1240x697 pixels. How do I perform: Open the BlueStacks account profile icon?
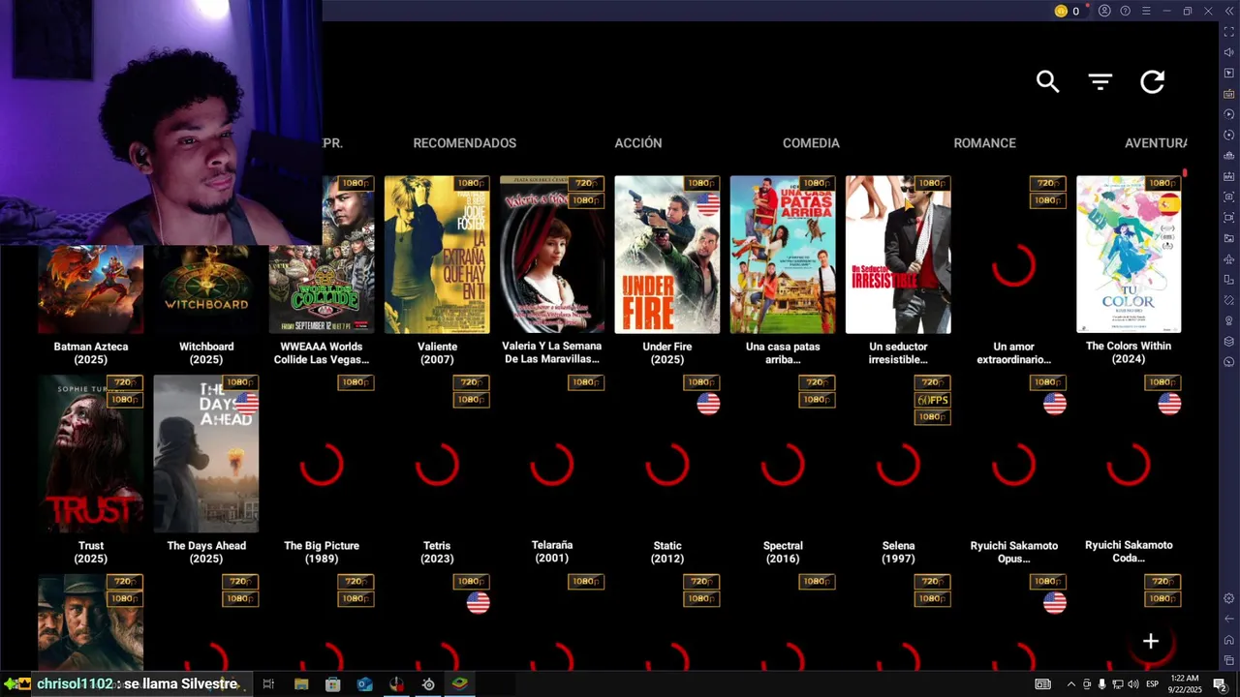1104,11
